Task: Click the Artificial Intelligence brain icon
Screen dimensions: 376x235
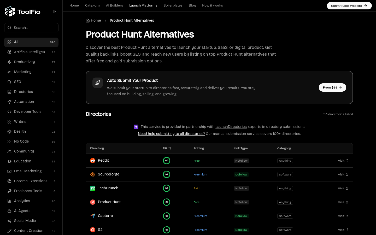Action: tap(9, 52)
